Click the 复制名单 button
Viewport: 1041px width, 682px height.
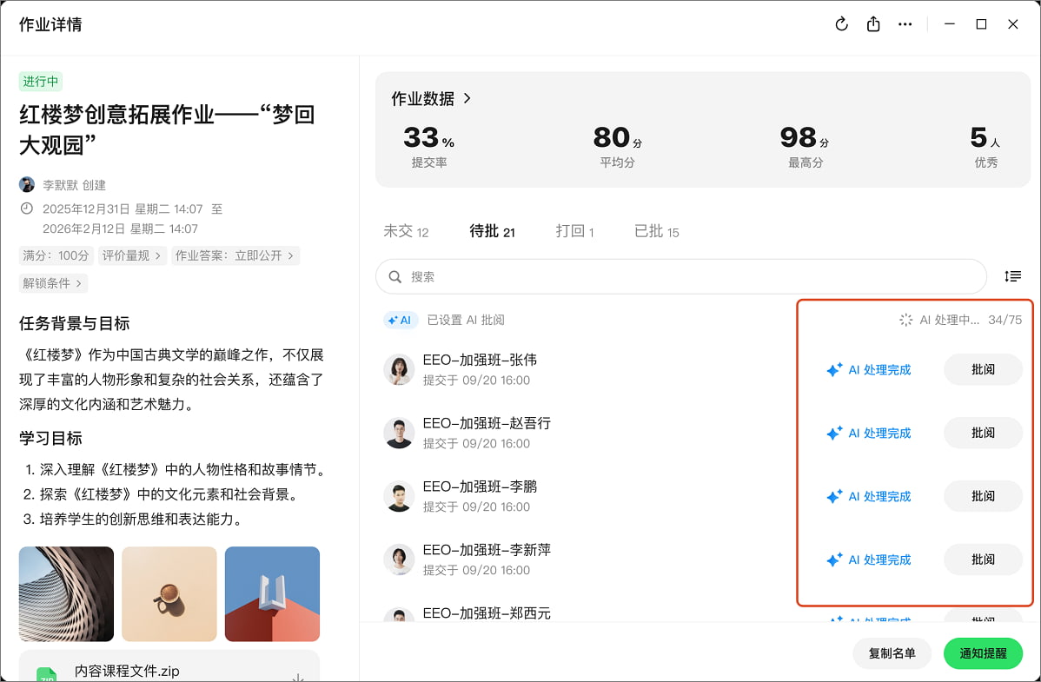click(x=892, y=653)
